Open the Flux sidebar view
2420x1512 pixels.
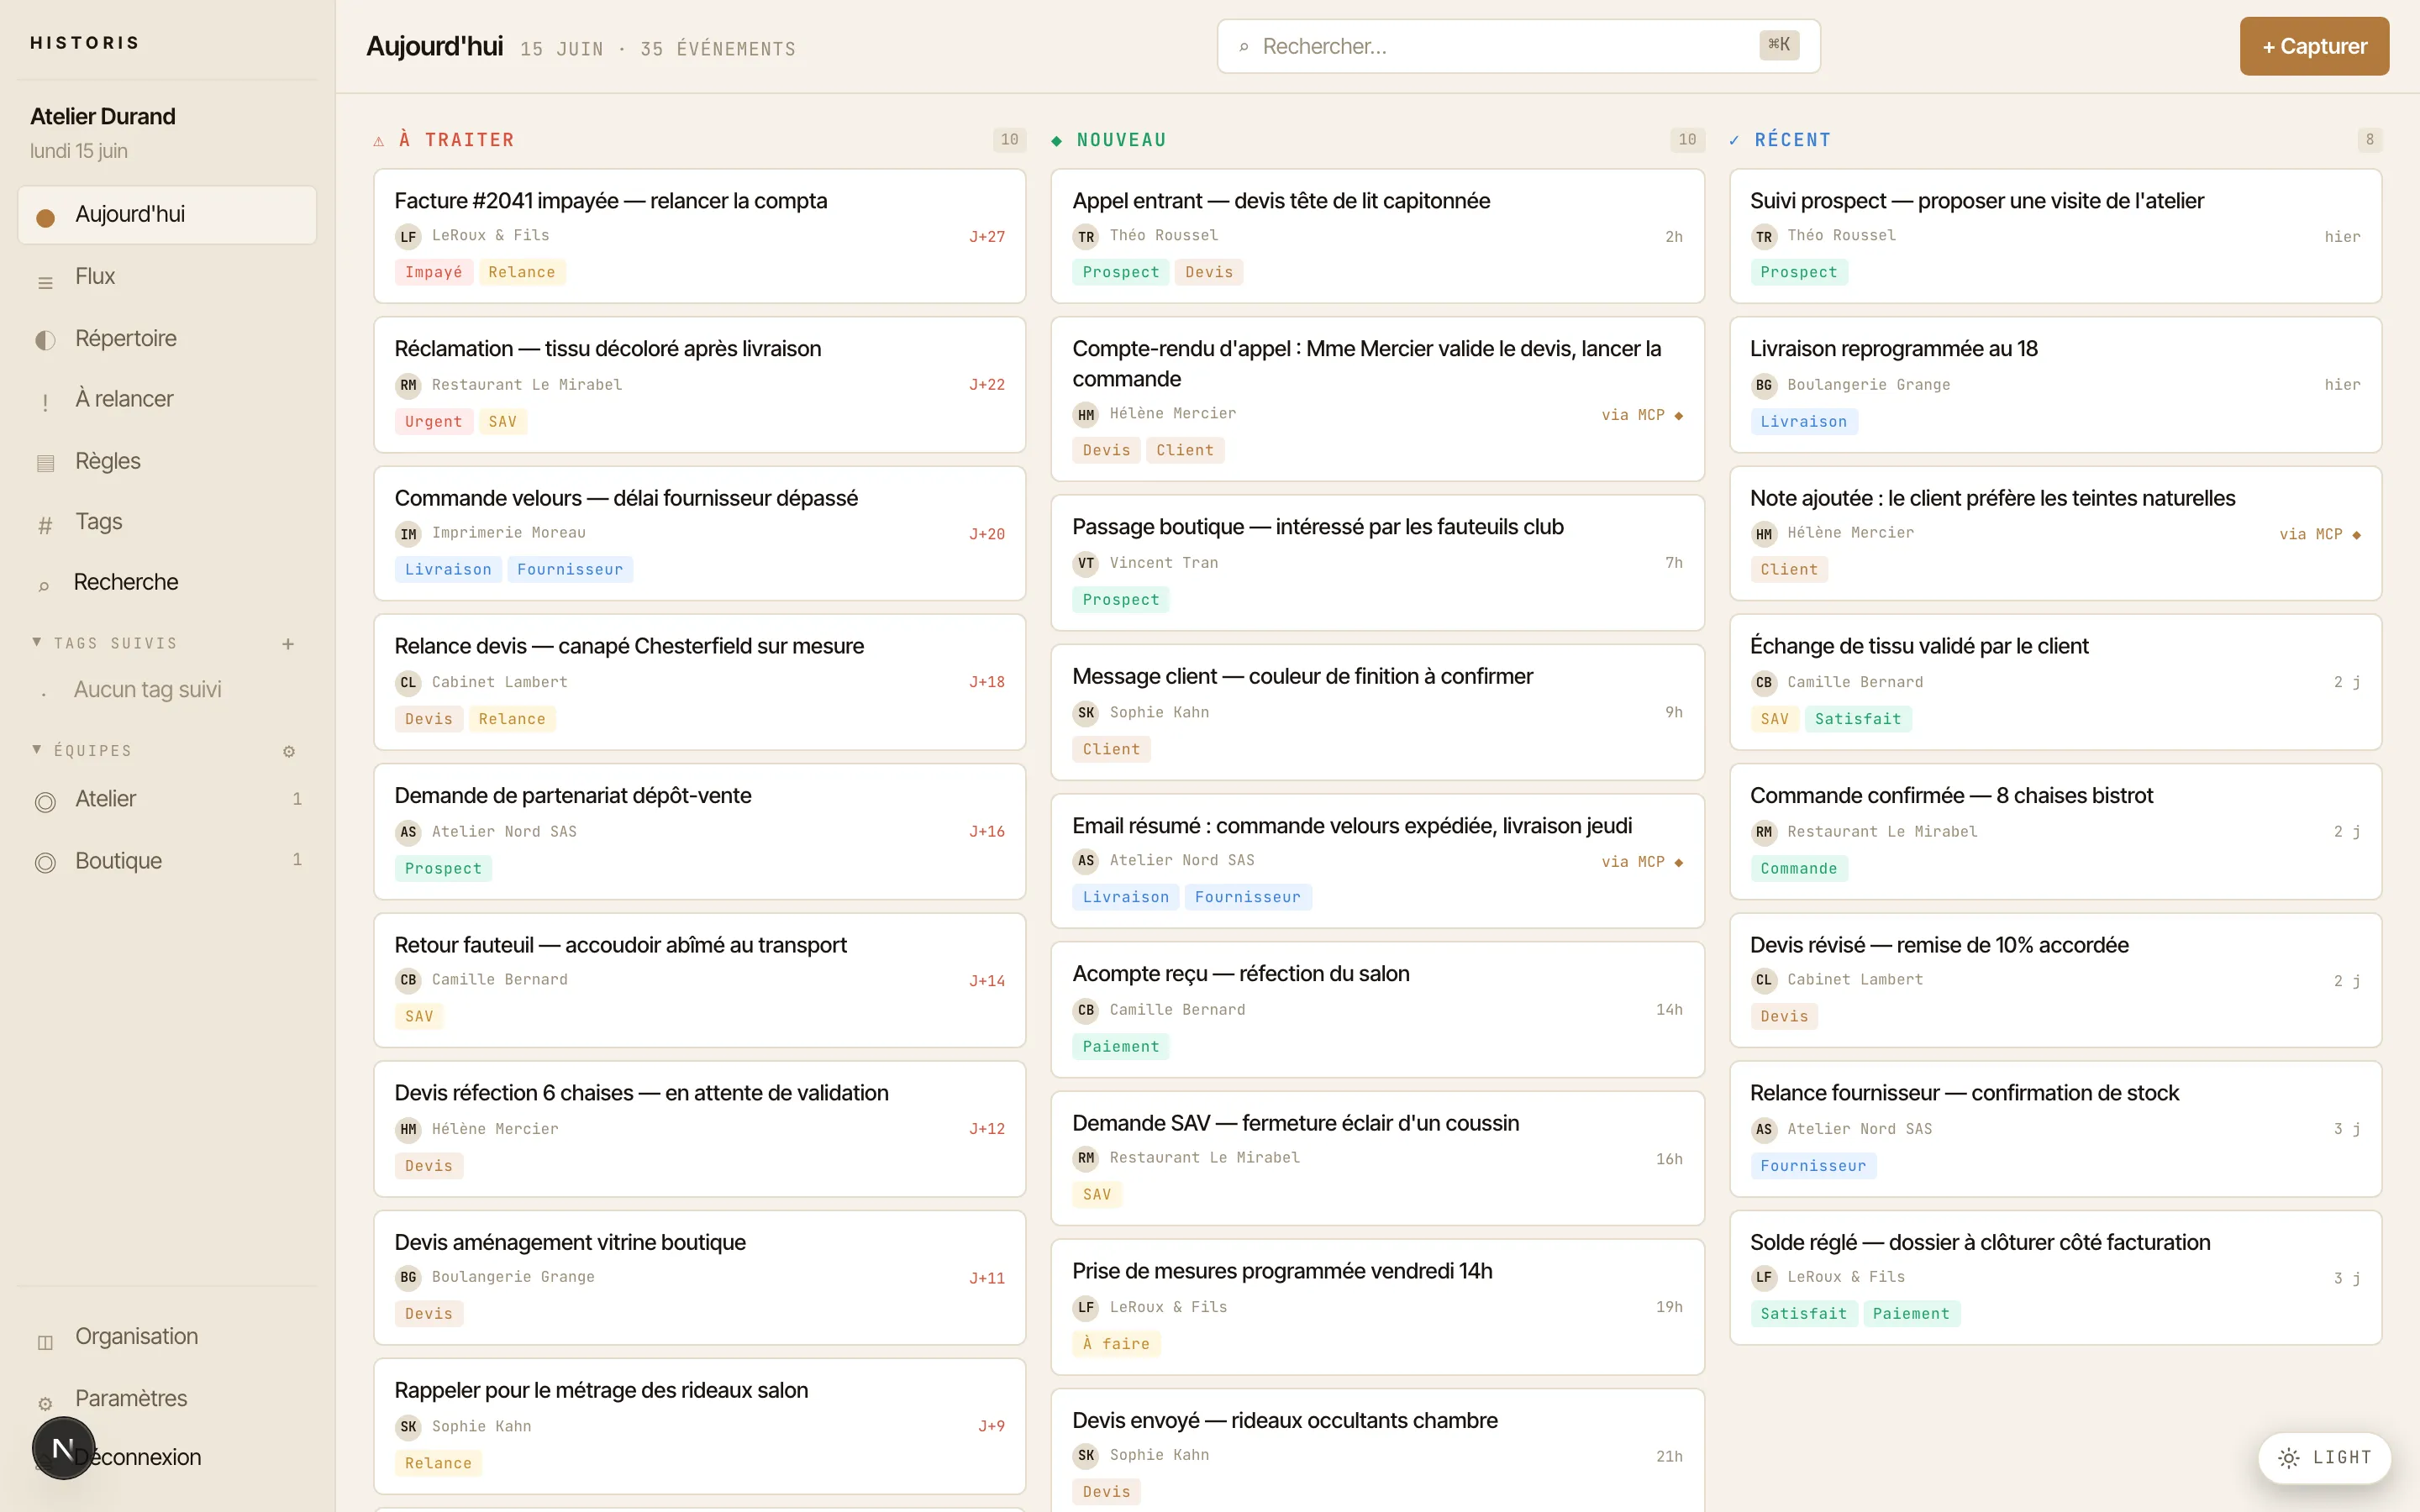click(167, 277)
